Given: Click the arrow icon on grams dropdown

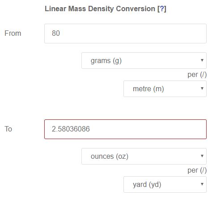Looking at the screenshot, I should (x=202, y=60).
